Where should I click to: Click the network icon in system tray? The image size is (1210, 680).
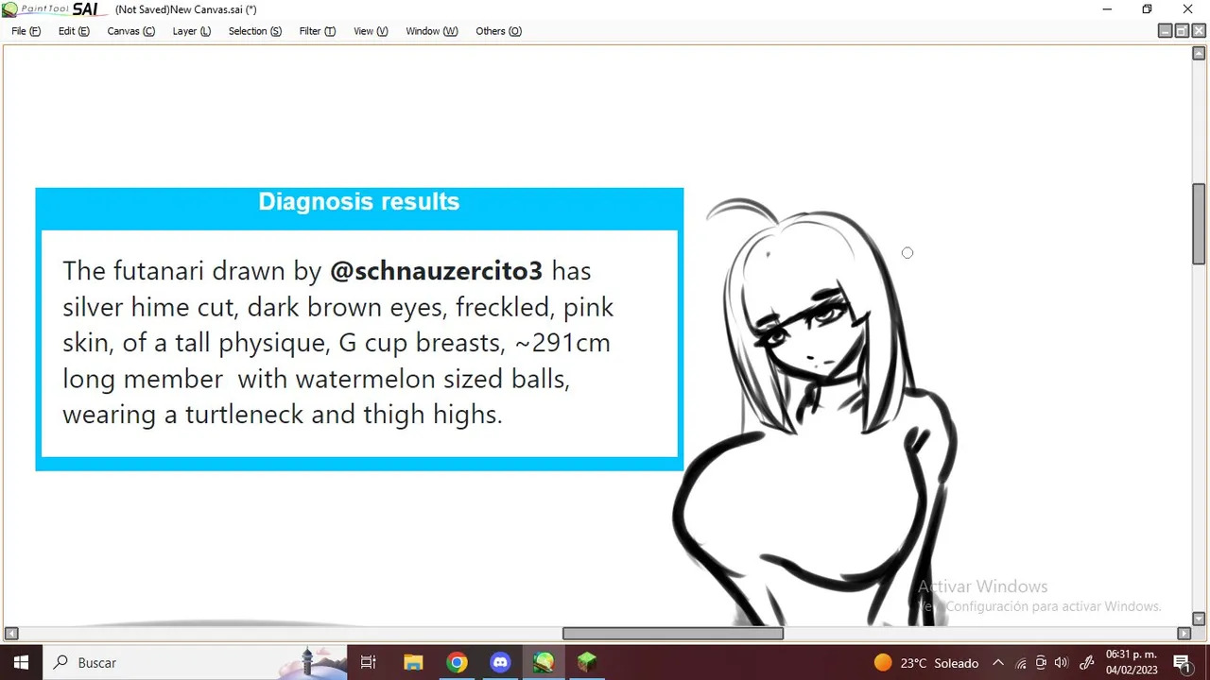[x=1021, y=663]
